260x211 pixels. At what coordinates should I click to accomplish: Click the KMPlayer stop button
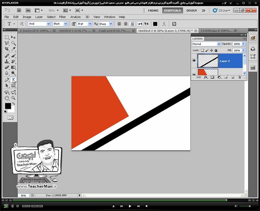click(147, 206)
